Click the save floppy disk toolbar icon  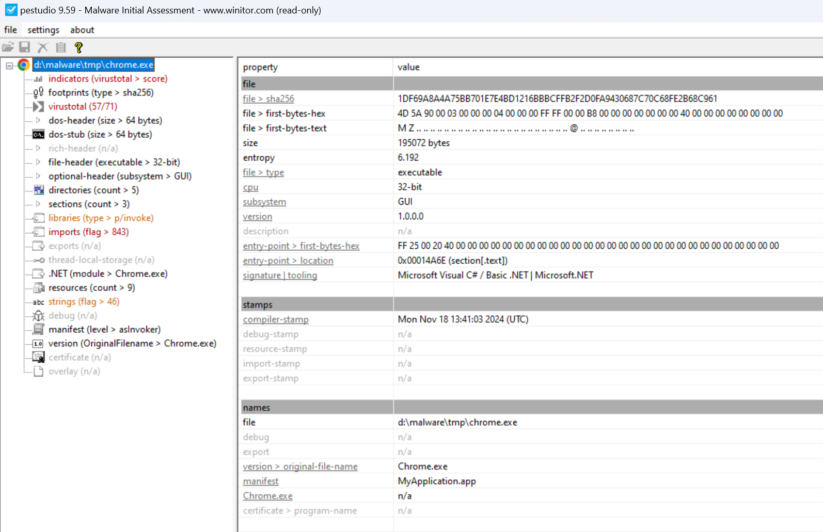[24, 47]
